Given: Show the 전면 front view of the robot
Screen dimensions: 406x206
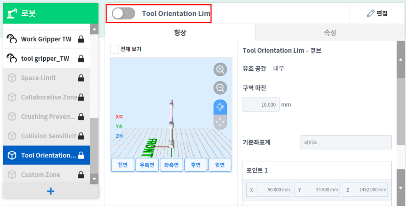Looking at the screenshot, I should click(x=122, y=165).
